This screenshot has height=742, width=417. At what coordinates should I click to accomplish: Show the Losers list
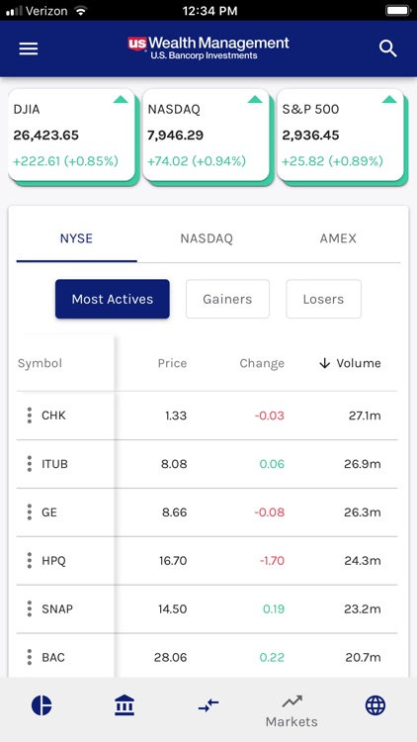click(323, 299)
